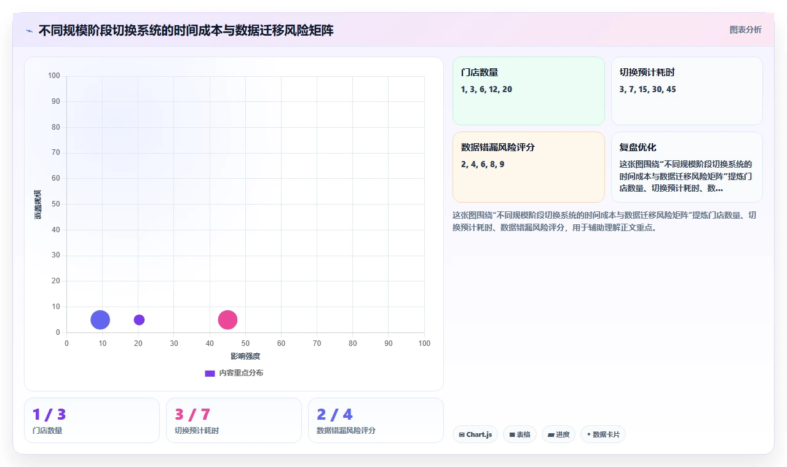Select the 表格 tag
The image size is (787, 467).
tap(520, 434)
